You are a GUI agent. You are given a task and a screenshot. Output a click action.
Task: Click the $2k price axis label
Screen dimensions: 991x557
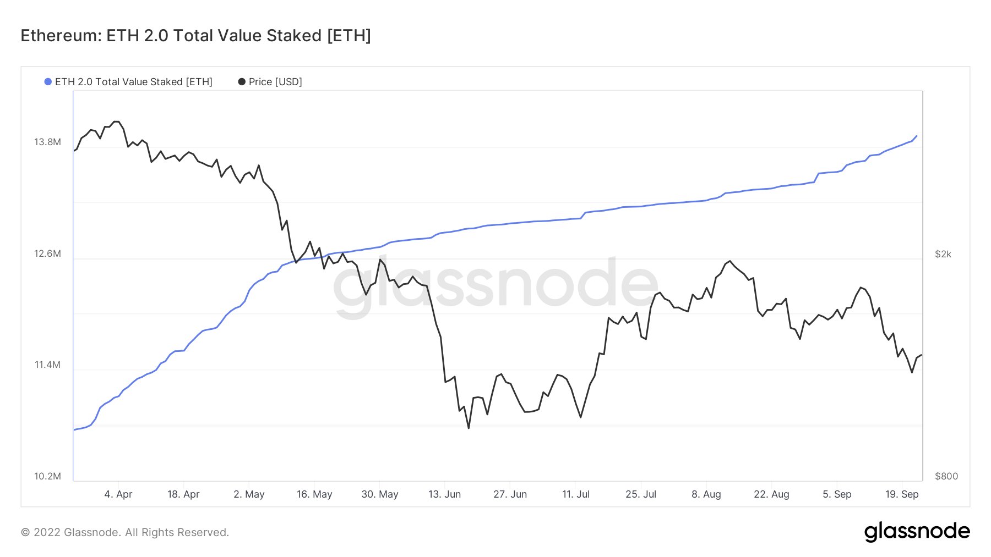(943, 254)
